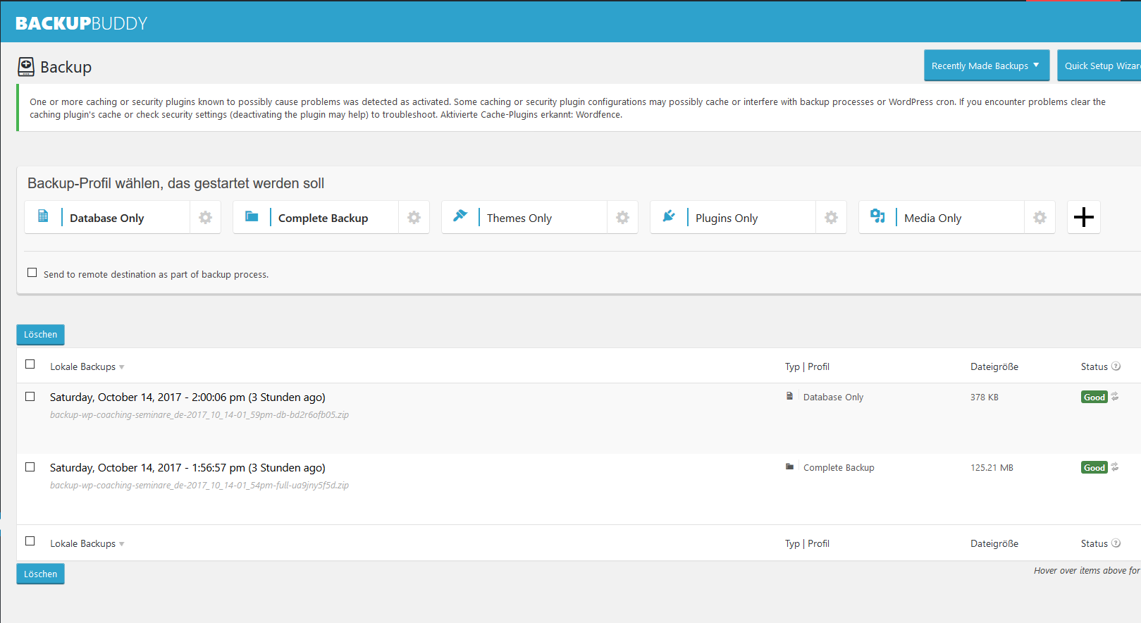The image size is (1141, 623).
Task: Click the 125.21 MB file size
Action: click(x=992, y=467)
